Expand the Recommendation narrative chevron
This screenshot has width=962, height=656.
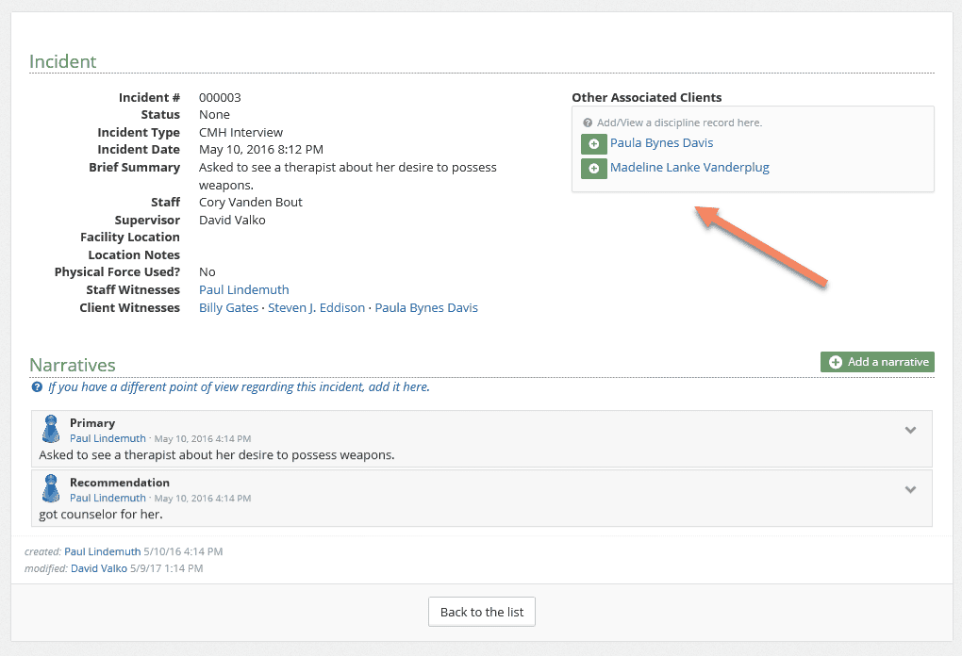(910, 490)
